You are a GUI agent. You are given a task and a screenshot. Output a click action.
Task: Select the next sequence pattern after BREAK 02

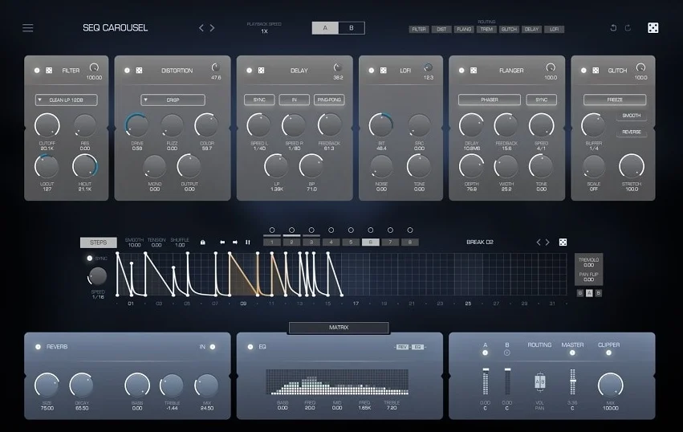(x=547, y=242)
